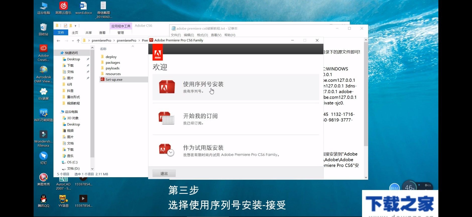Screen dimensions: 472x217
Task: Open 格式(O) menu in Notepad
Action: point(202,35)
